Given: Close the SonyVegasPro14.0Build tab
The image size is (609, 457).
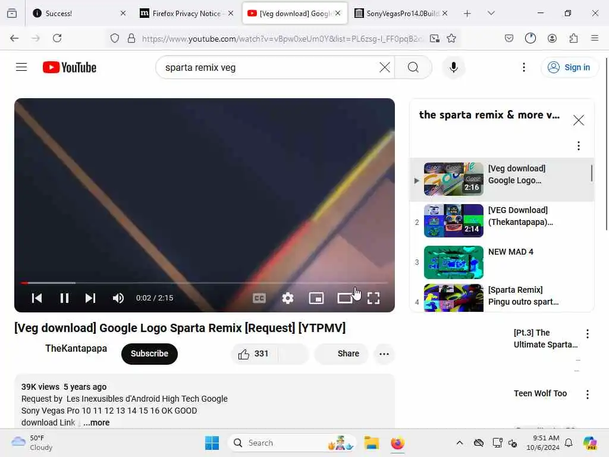Looking at the screenshot, I should tap(445, 13).
